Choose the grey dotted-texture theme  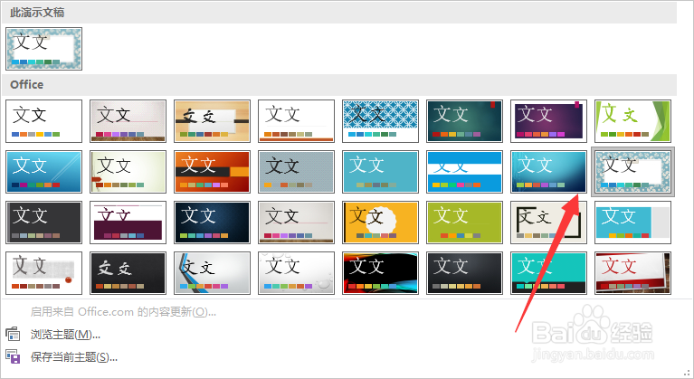[x=296, y=172]
